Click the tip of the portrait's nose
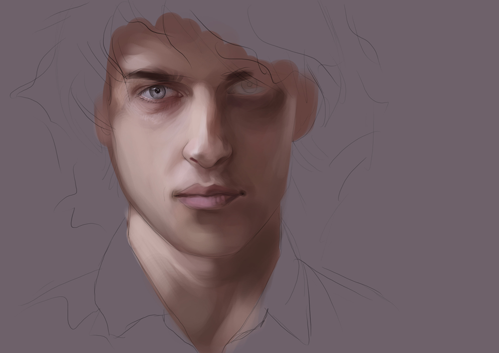Screen dimensions: 499x353 (x=209, y=156)
